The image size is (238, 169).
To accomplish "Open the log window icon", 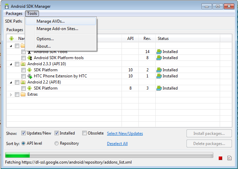I will 229,158.
